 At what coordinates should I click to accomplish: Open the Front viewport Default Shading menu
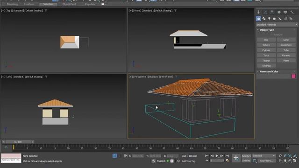point(163,11)
